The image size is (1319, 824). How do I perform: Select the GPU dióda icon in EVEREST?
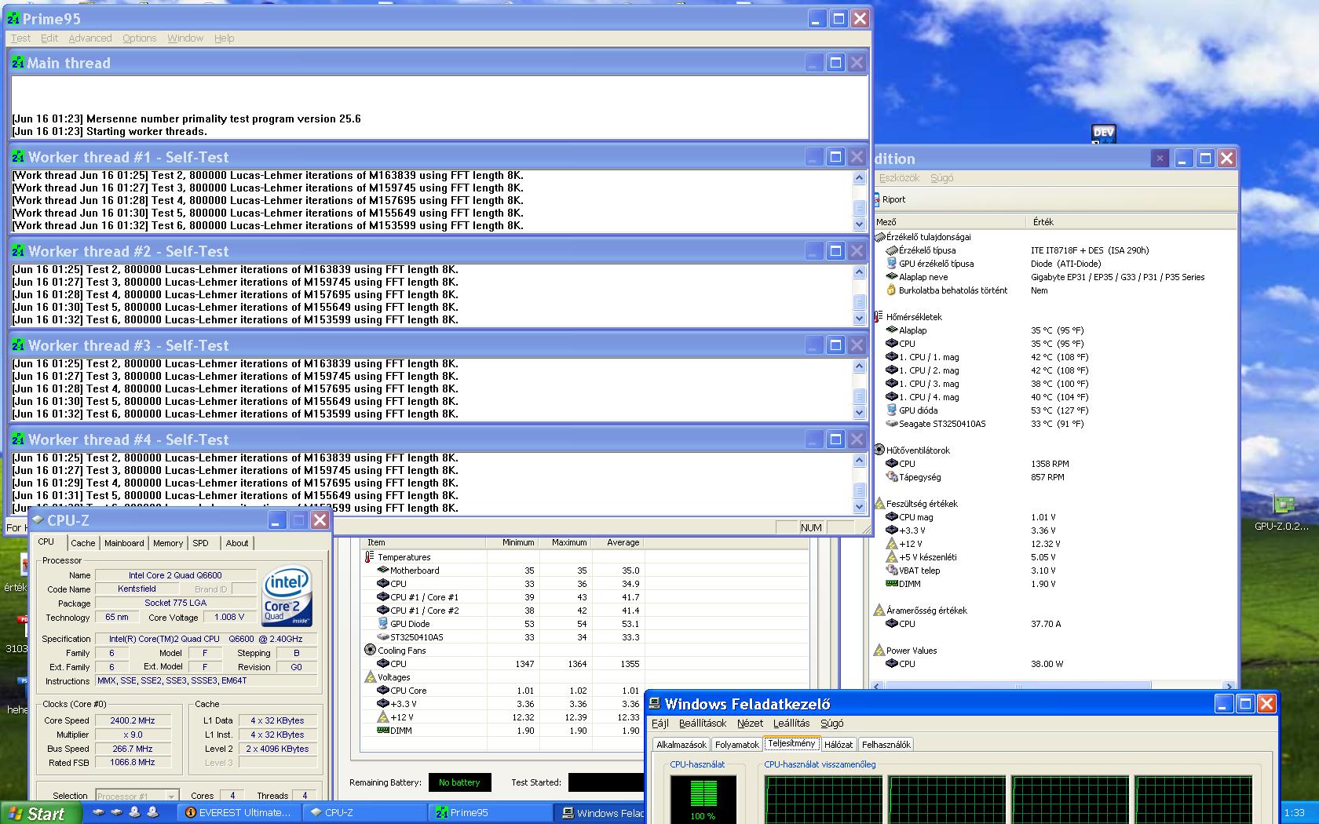(x=891, y=410)
